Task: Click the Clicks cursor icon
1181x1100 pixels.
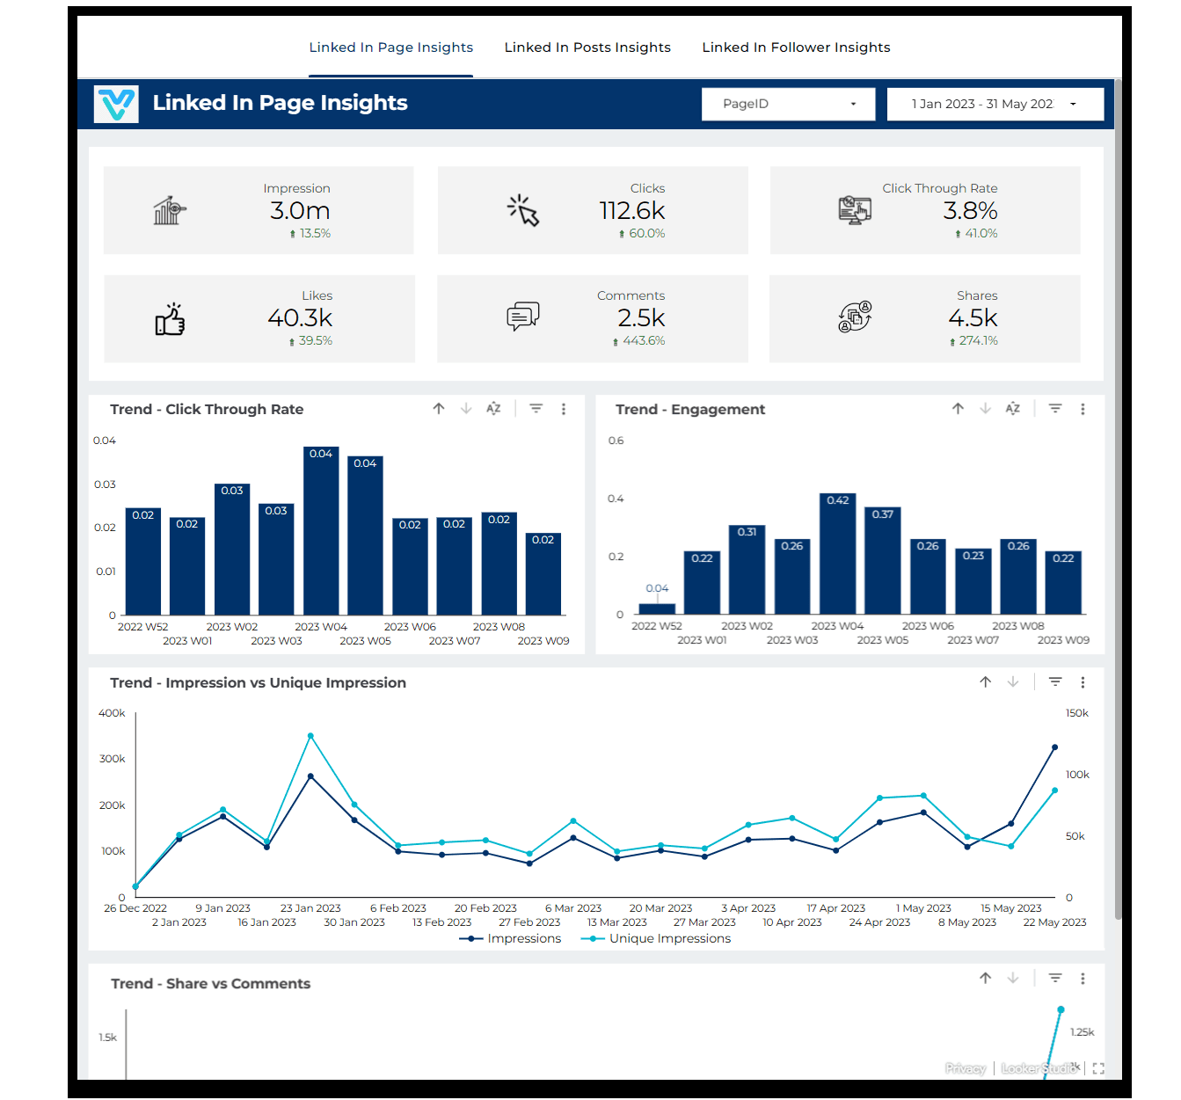Action: tap(522, 210)
